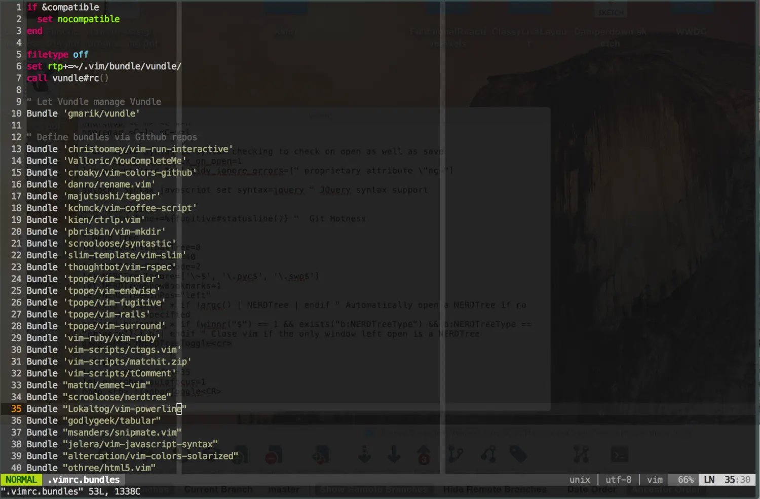Screen dimensions: 760x499
Task: Open the Terminal icon in the SourceTree toolbar
Action: (x=619, y=454)
